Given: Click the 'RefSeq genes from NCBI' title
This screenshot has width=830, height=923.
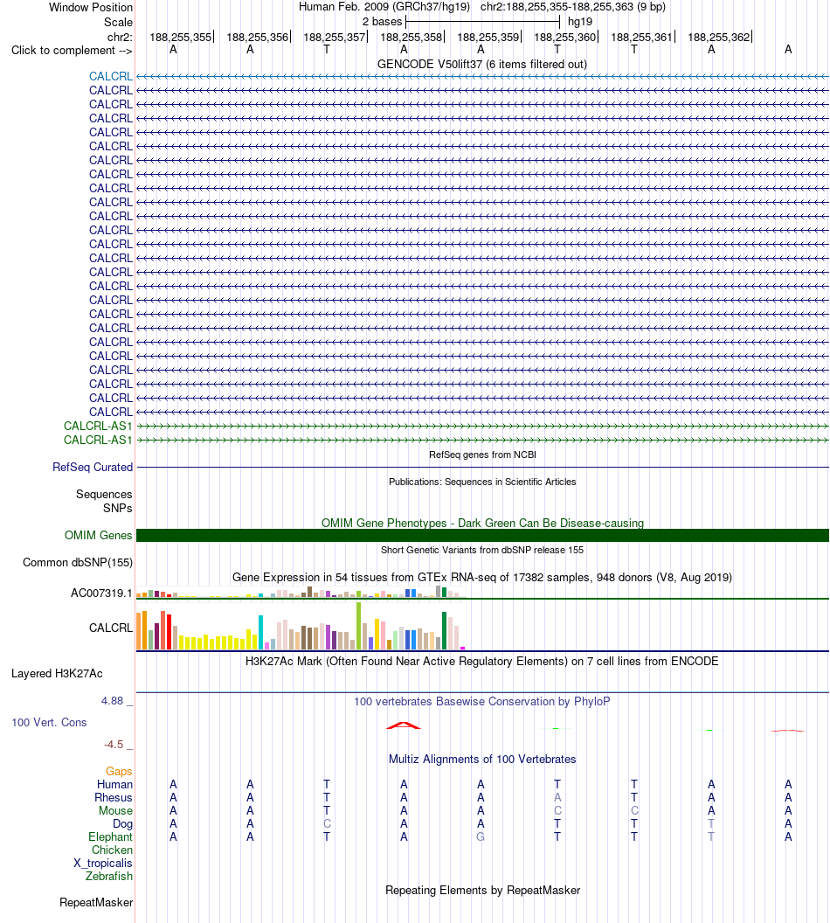Looking at the screenshot, I should click(482, 455).
